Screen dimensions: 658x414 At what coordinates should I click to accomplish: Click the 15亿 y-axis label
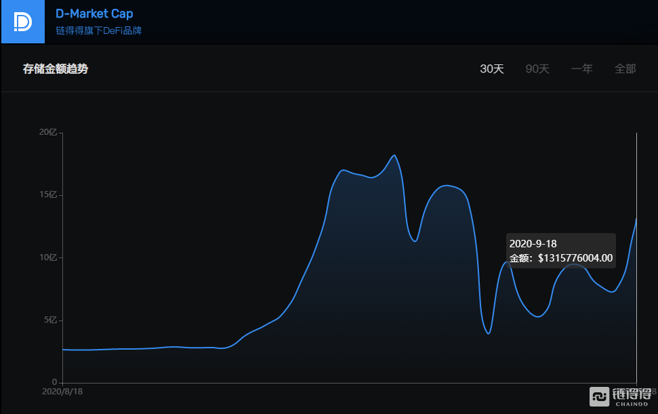pos(47,195)
